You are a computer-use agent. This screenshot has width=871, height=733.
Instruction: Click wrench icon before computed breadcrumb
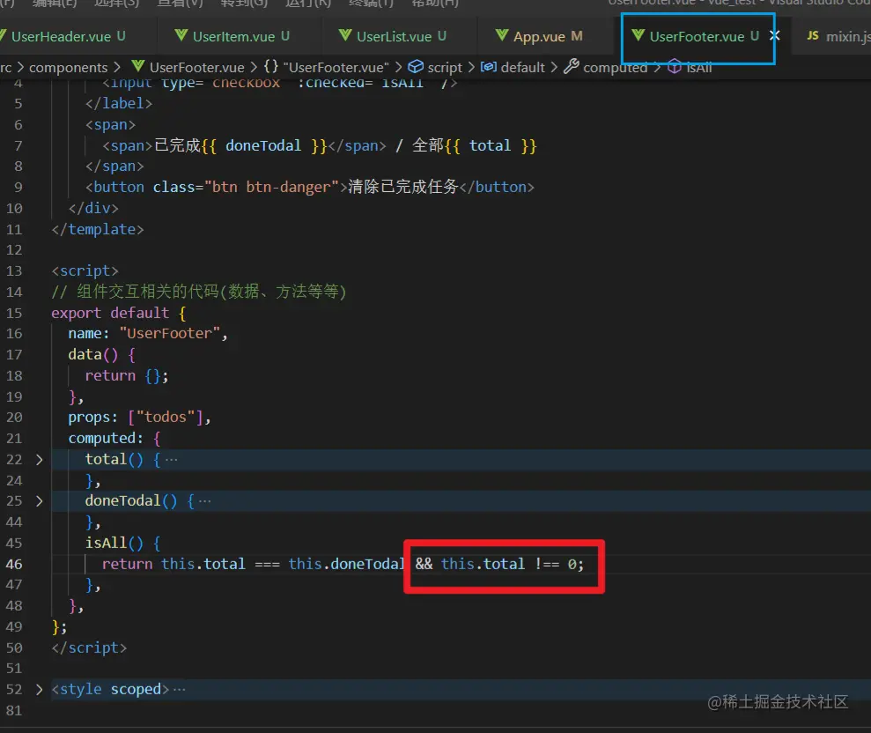pyautogui.click(x=571, y=67)
